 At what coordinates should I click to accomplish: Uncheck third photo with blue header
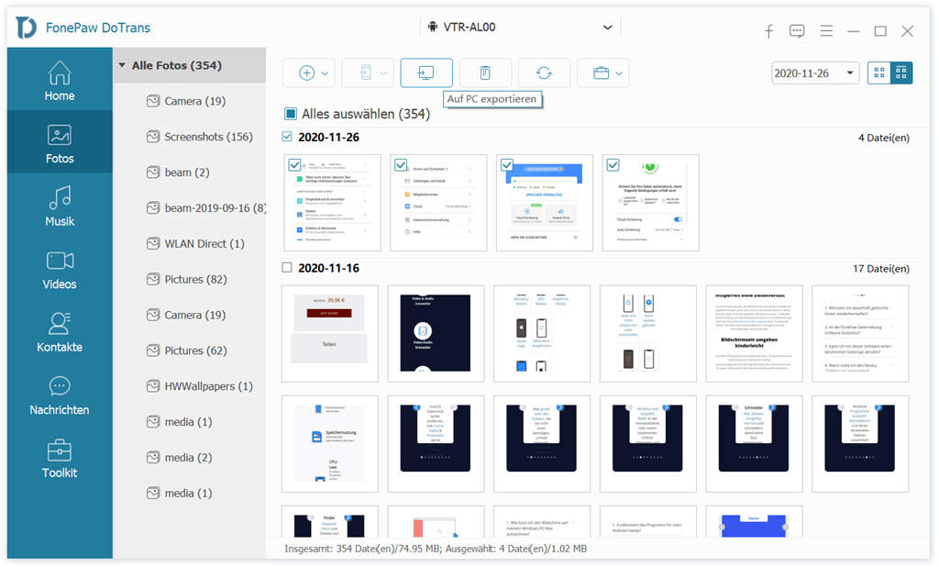click(506, 164)
